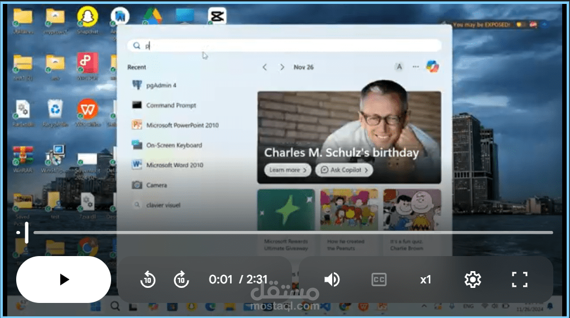Go to next day with the right chevron

click(282, 68)
